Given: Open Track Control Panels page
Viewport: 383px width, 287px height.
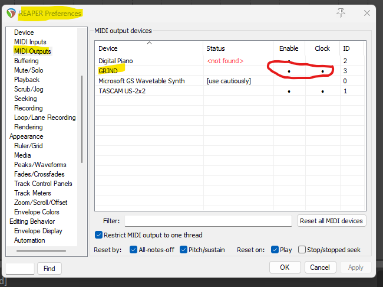Looking at the screenshot, I should (43, 184).
